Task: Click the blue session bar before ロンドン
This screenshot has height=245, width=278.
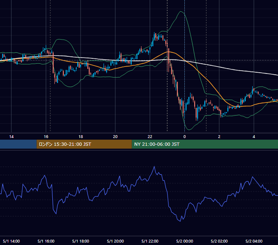Action: [18, 144]
